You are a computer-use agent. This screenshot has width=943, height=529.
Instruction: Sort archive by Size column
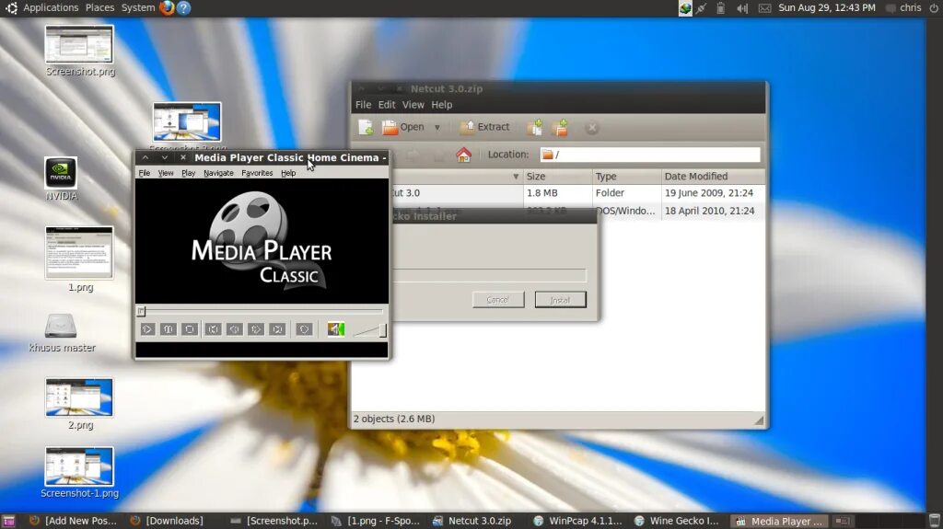point(557,177)
